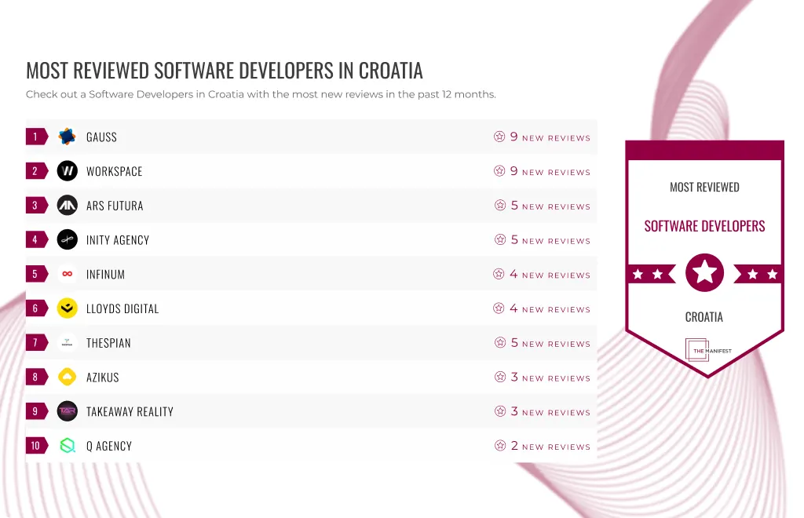The width and height of the screenshot is (804, 518).
Task: Open the Infinum company name
Action: click(106, 275)
